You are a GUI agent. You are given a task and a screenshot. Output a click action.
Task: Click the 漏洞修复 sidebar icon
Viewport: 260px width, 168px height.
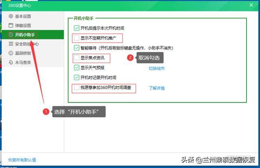click(x=11, y=53)
